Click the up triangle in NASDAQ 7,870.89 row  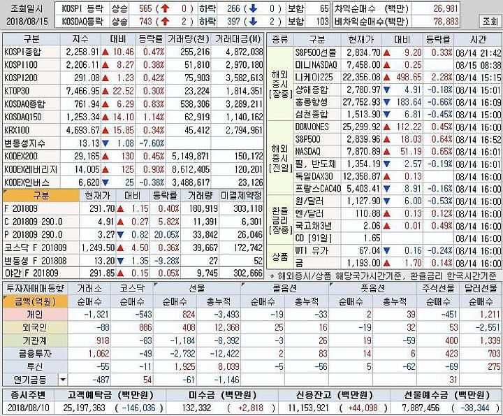tap(386, 152)
